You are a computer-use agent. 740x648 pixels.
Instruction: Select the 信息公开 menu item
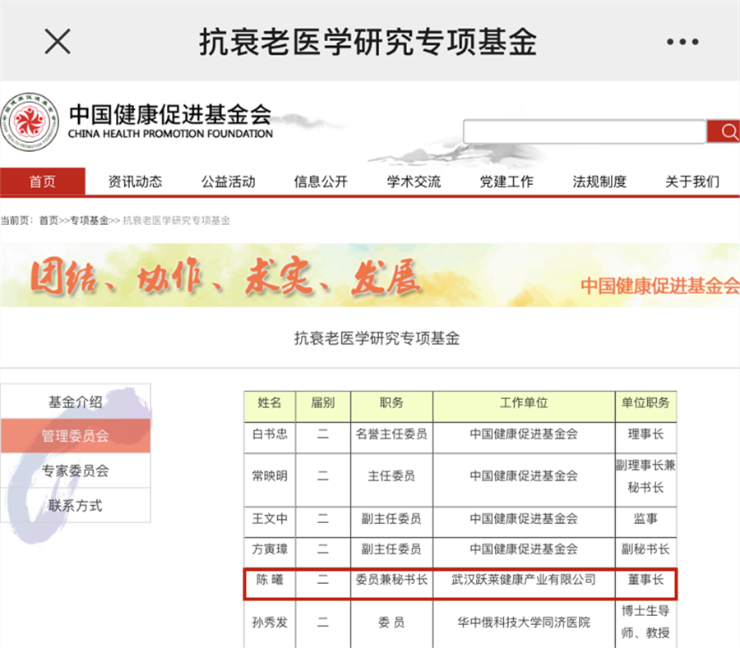pyautogui.click(x=321, y=182)
